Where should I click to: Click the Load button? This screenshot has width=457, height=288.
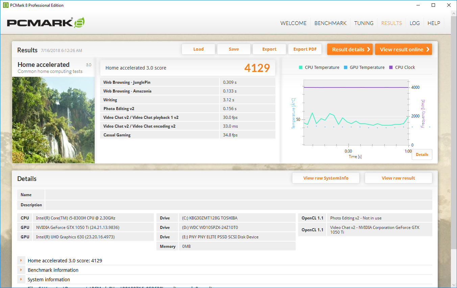(198, 49)
